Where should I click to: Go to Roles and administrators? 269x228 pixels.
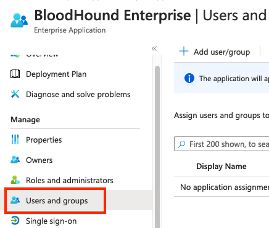tap(70, 180)
